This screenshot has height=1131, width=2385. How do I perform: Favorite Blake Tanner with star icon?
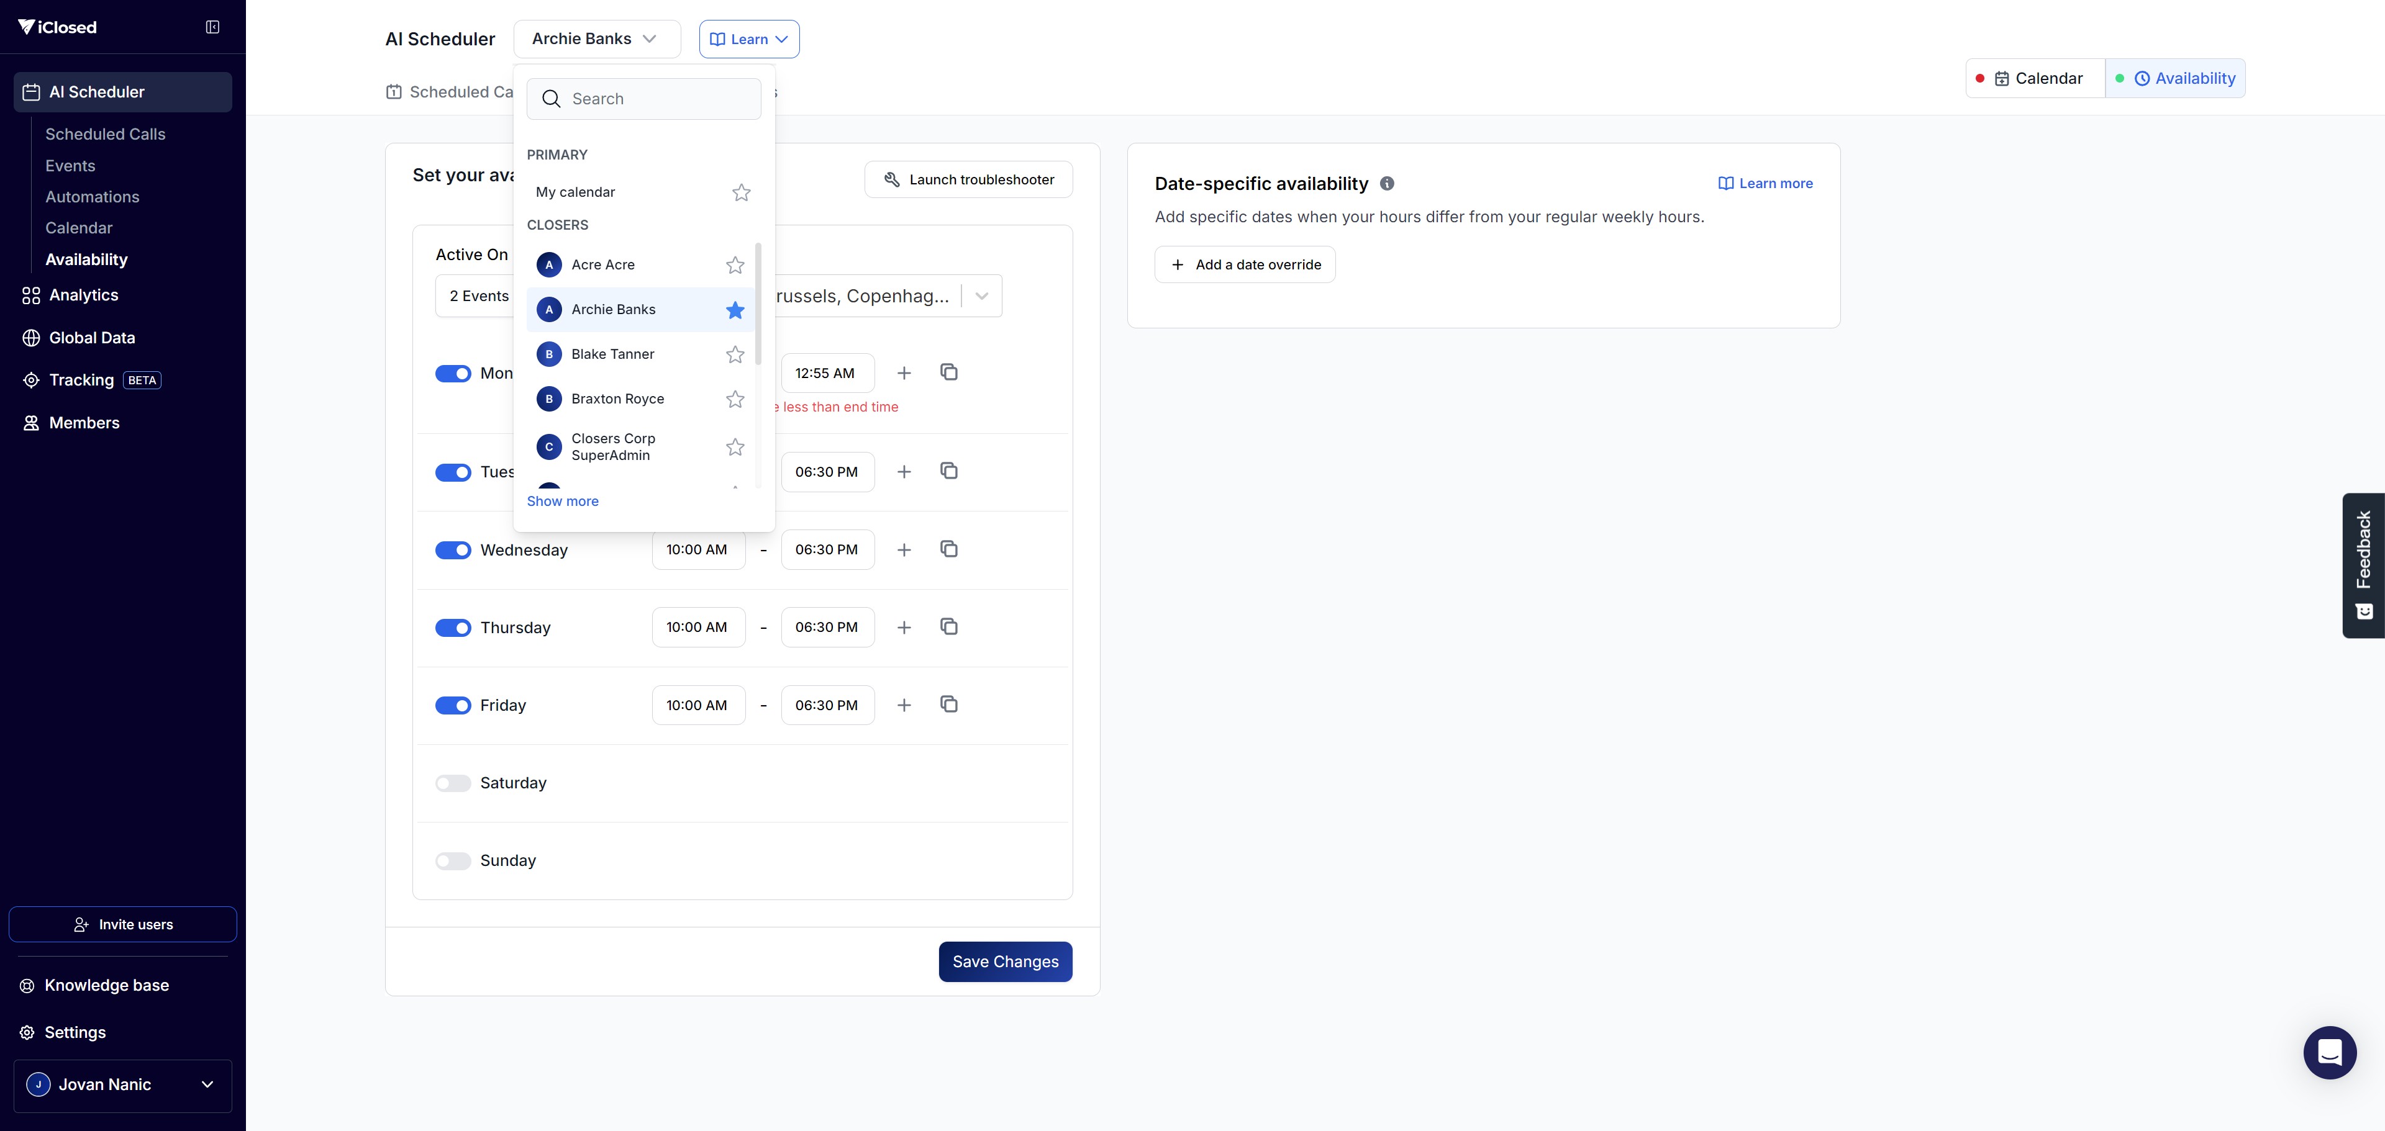click(735, 354)
